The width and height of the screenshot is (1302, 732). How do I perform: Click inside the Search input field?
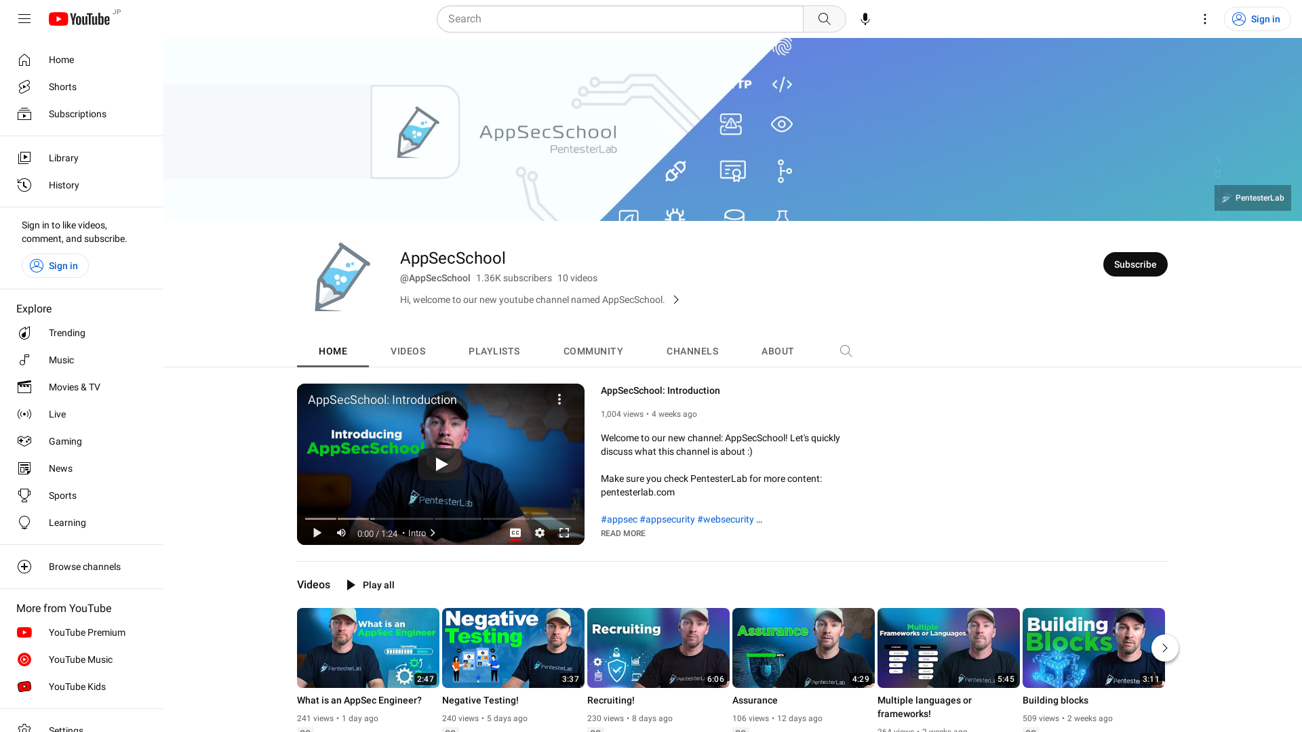[620, 19]
